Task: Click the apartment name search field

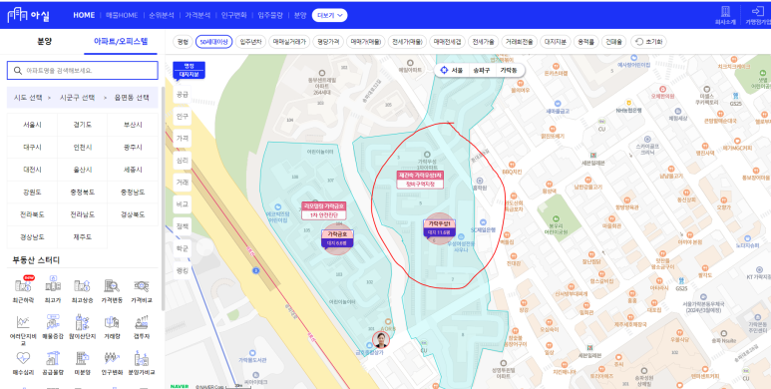Action: tap(82, 71)
